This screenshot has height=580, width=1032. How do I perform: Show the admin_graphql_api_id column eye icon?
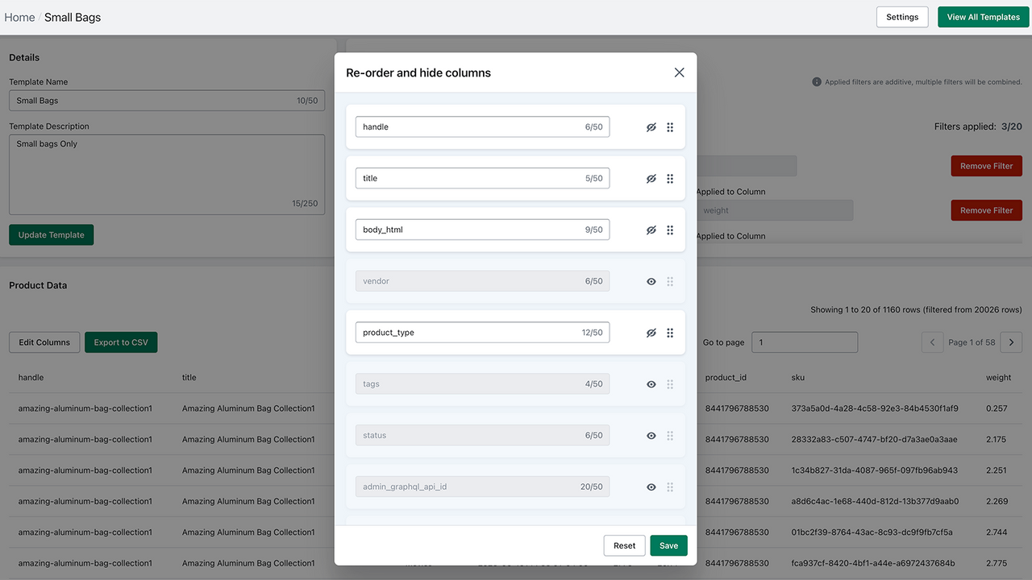coord(651,487)
